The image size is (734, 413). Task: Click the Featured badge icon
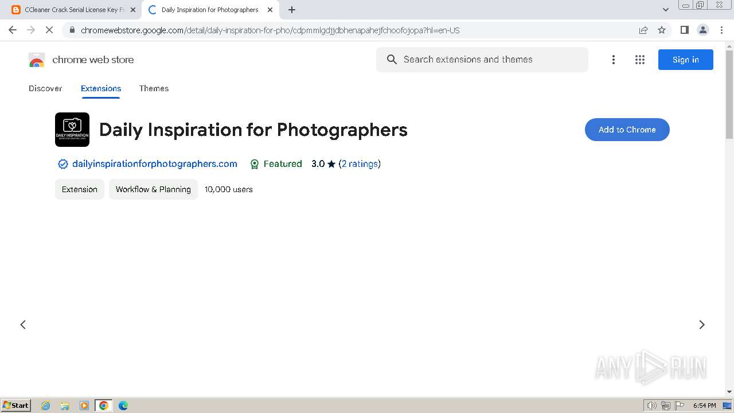(255, 164)
